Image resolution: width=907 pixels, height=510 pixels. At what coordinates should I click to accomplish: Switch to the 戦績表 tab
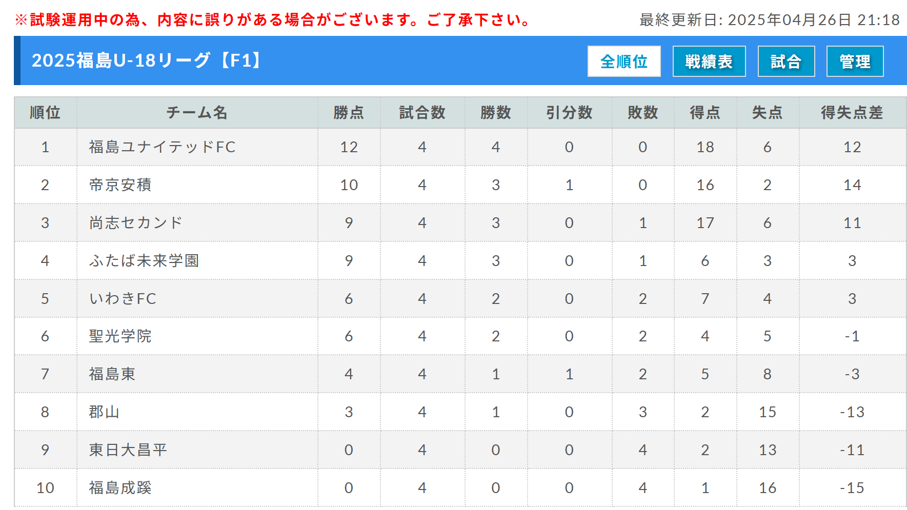coord(709,62)
